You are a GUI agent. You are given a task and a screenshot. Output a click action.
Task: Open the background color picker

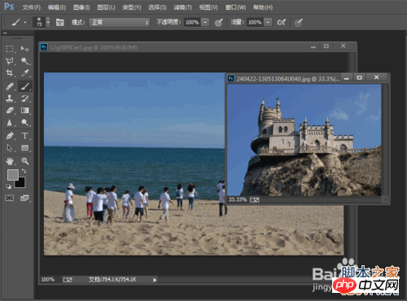coord(21,184)
